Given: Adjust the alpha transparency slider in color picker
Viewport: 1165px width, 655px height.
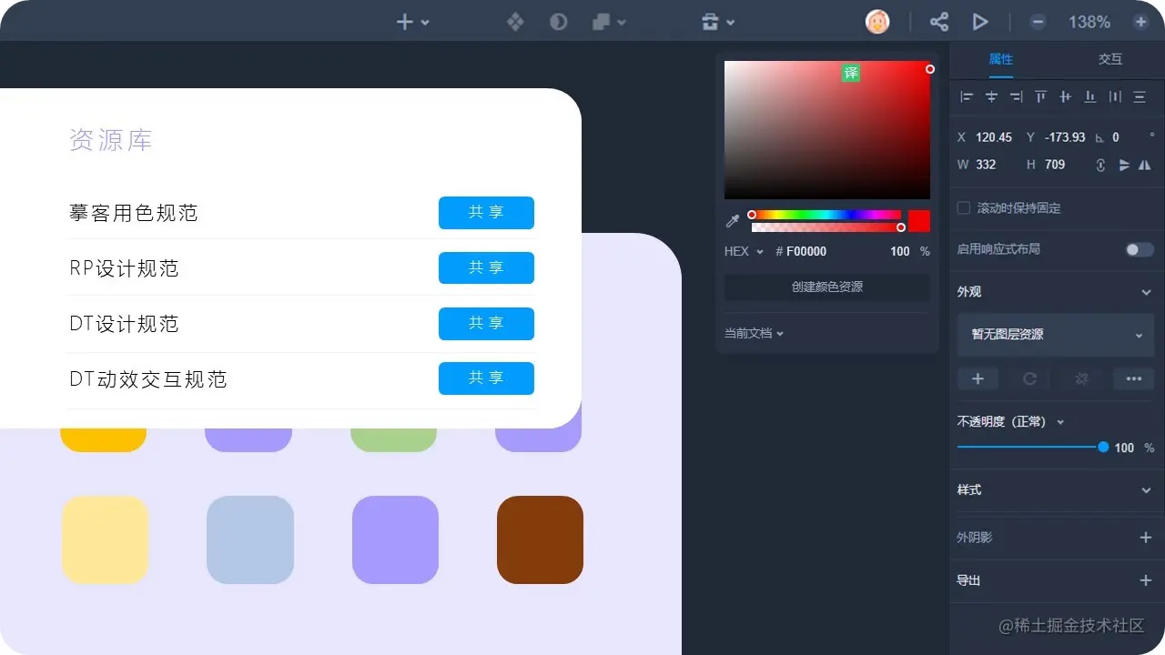Looking at the screenshot, I should point(826,227).
